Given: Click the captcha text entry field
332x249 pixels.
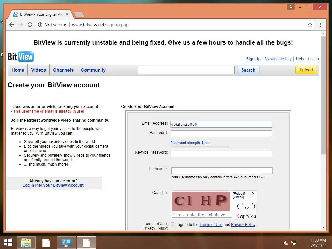Looking at the screenshot, I should 202,215.
